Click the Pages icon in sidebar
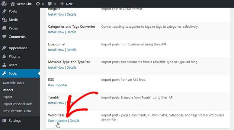The image size is (234, 130). tap(4, 28)
